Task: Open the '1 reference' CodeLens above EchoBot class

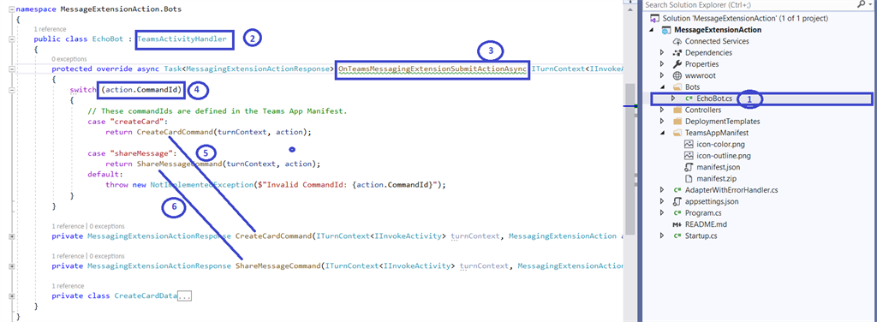Action: (50, 29)
